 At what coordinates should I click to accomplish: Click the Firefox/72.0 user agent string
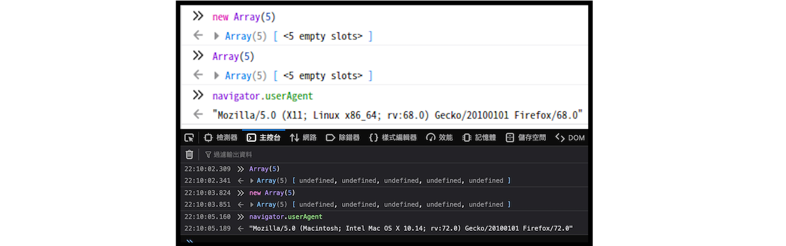(411, 228)
